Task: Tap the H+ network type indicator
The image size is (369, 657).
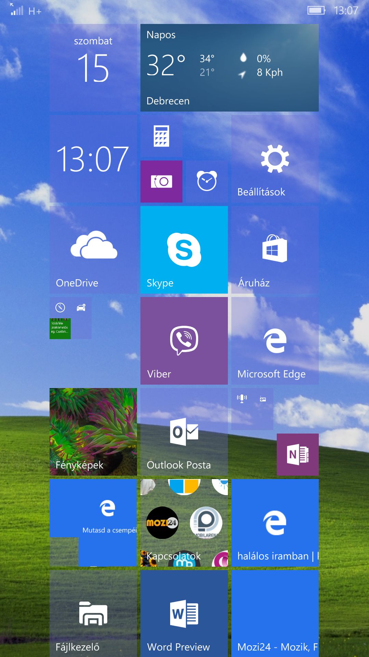Action: [x=35, y=12]
